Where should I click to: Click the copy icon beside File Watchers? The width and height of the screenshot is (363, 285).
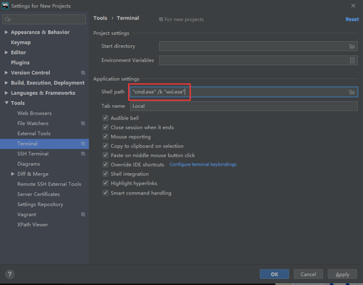pos(83,124)
